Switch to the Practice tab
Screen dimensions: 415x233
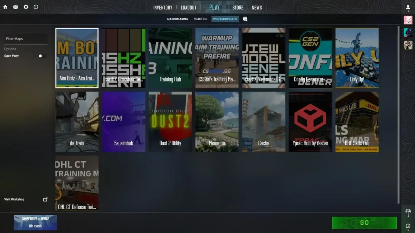point(200,19)
